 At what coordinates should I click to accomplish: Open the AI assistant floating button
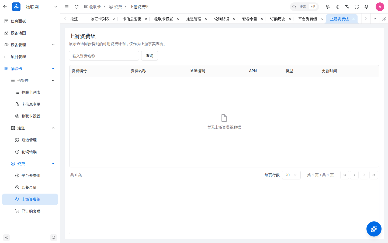[x=374, y=229]
